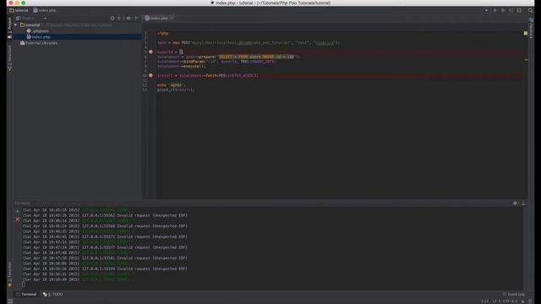Viewport: 541px width, 304px height.
Task: Open the tutorial breadcrumb in navigation bar
Action: coord(19,10)
